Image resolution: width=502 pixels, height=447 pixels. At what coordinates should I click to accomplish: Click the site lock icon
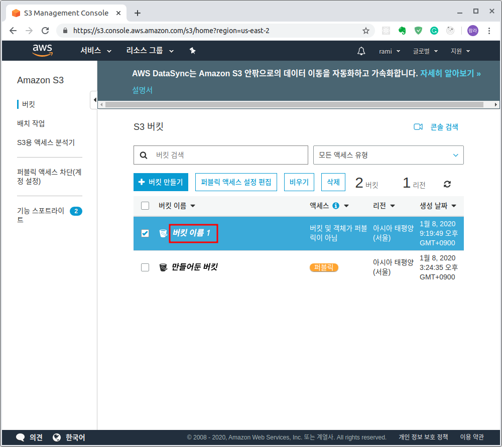tap(65, 31)
